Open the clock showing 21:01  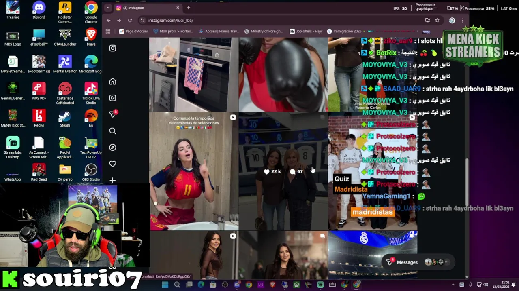pos(502,285)
